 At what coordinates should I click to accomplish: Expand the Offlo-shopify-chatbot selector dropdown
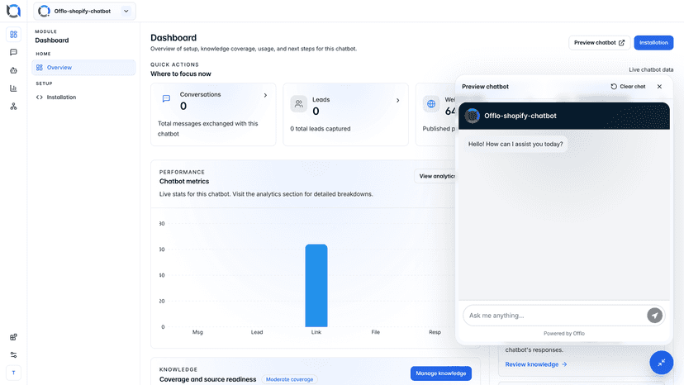[84, 12]
